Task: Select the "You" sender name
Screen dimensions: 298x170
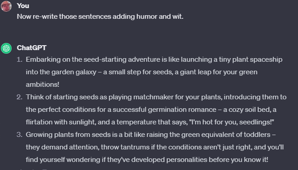Action: point(23,6)
